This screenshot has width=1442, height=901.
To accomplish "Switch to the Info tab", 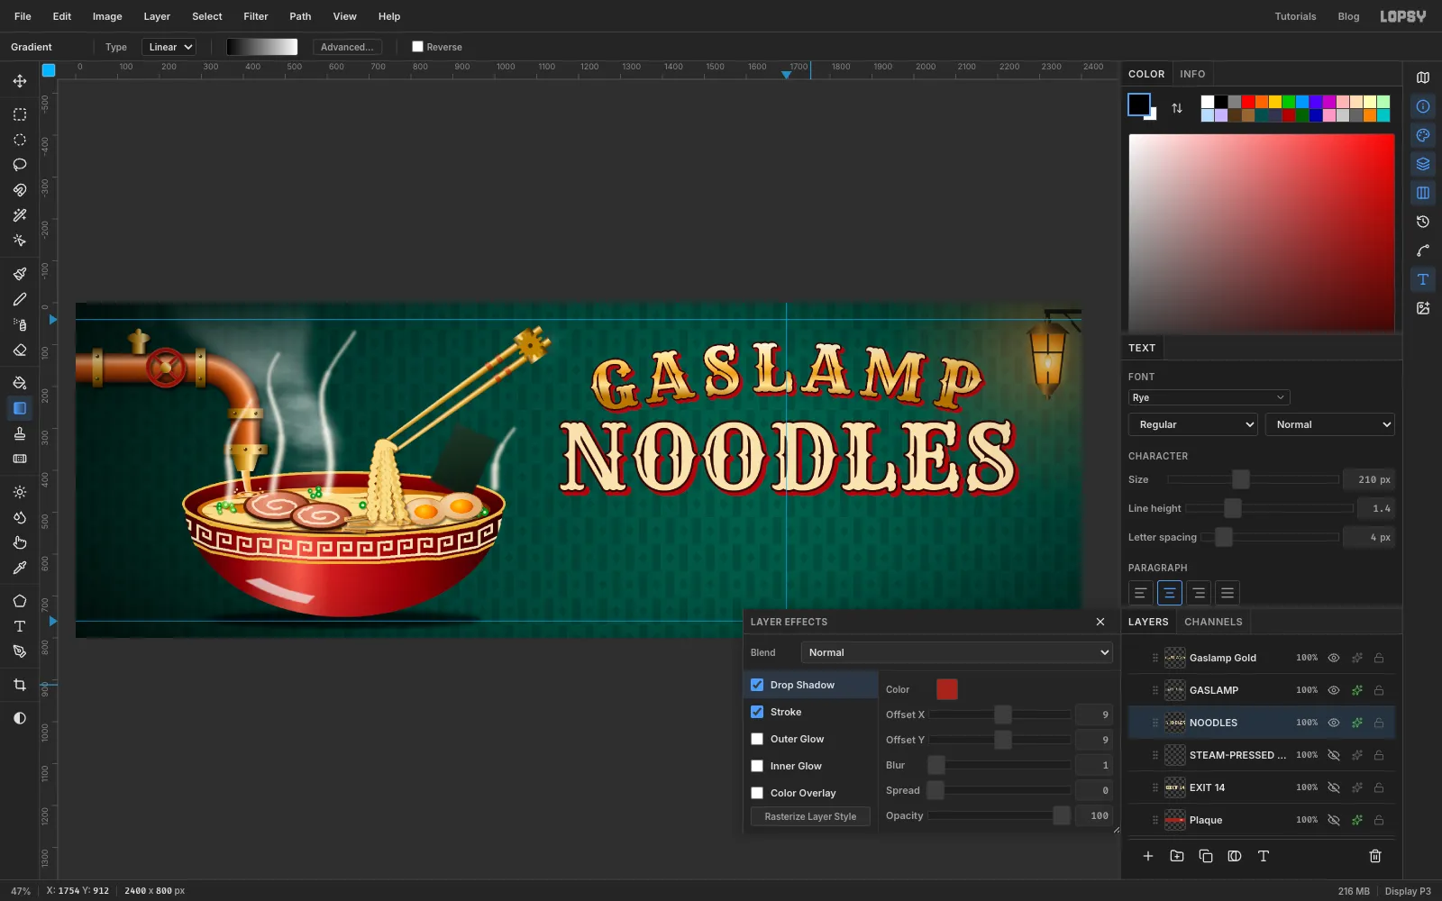I will [1192, 74].
